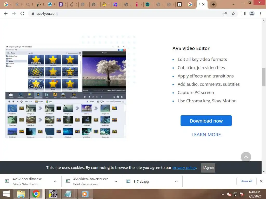Expand AVSVideoEditor.exe download options
This screenshot has width=266, height=199.
pyautogui.click(x=55, y=181)
